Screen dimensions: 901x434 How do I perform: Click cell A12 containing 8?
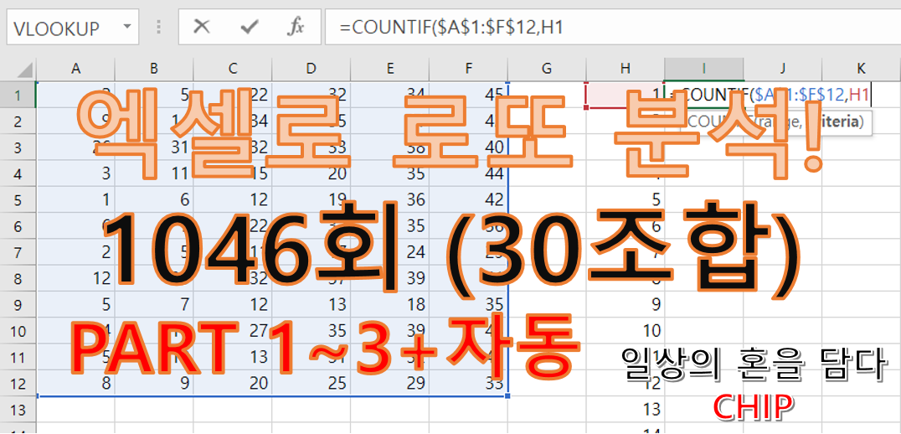click(x=75, y=384)
